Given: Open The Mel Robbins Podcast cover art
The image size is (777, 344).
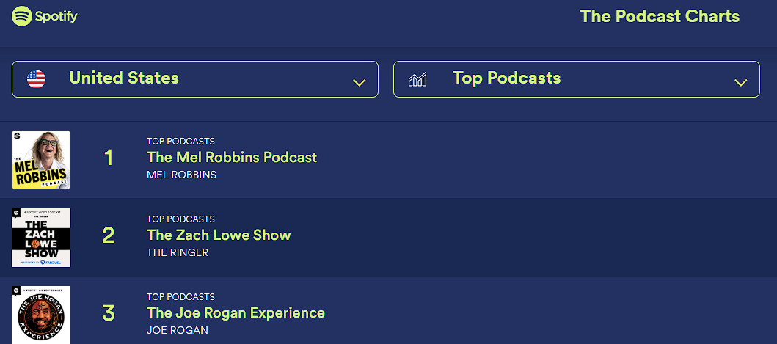Looking at the screenshot, I should click(41, 160).
